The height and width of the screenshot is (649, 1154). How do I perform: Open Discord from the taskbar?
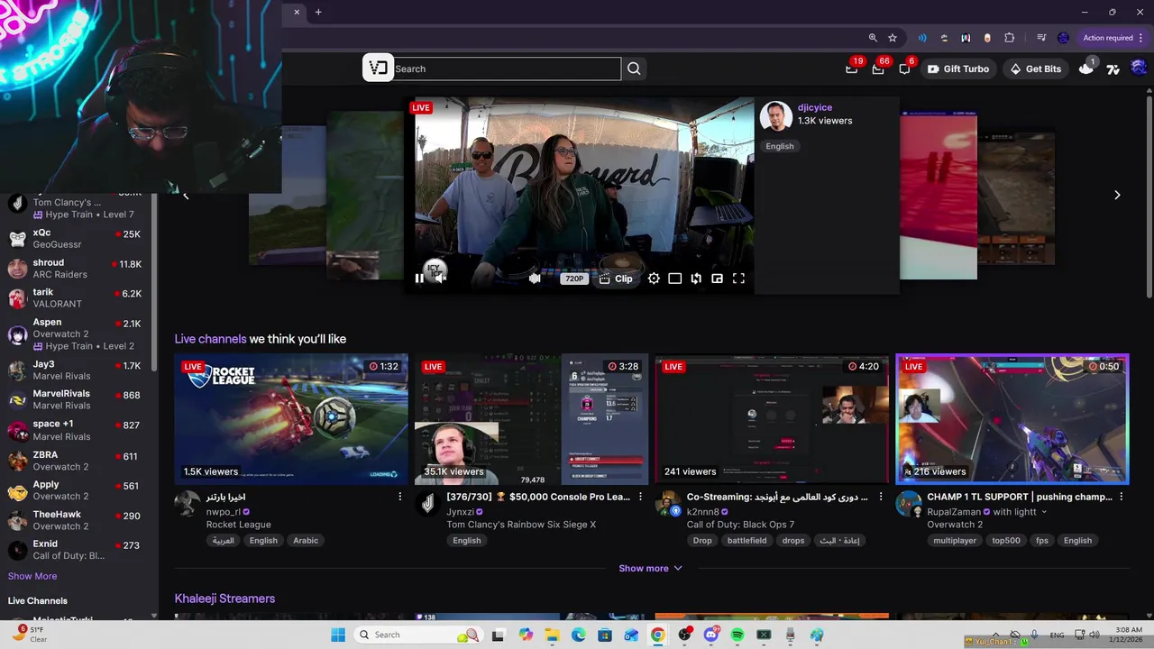tap(711, 635)
